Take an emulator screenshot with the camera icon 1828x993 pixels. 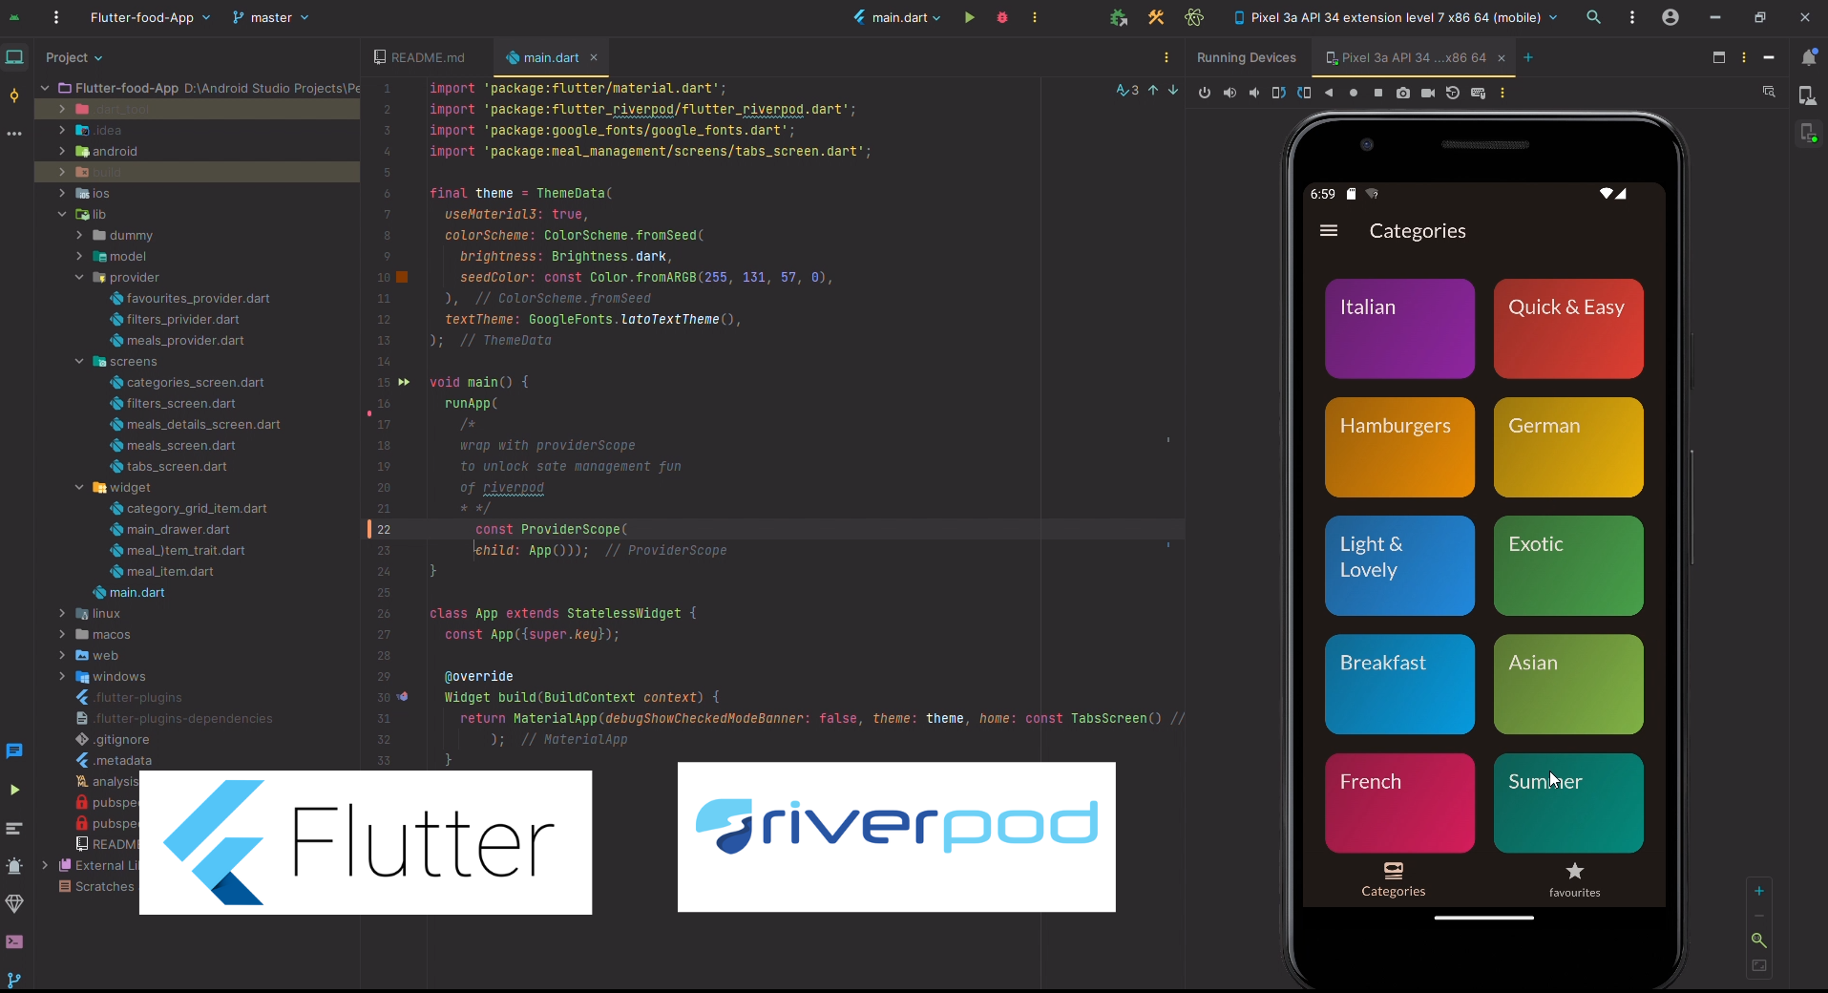click(1403, 93)
